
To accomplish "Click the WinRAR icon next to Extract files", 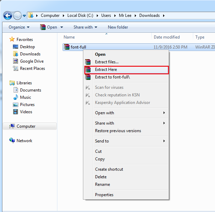I will 88,62.
